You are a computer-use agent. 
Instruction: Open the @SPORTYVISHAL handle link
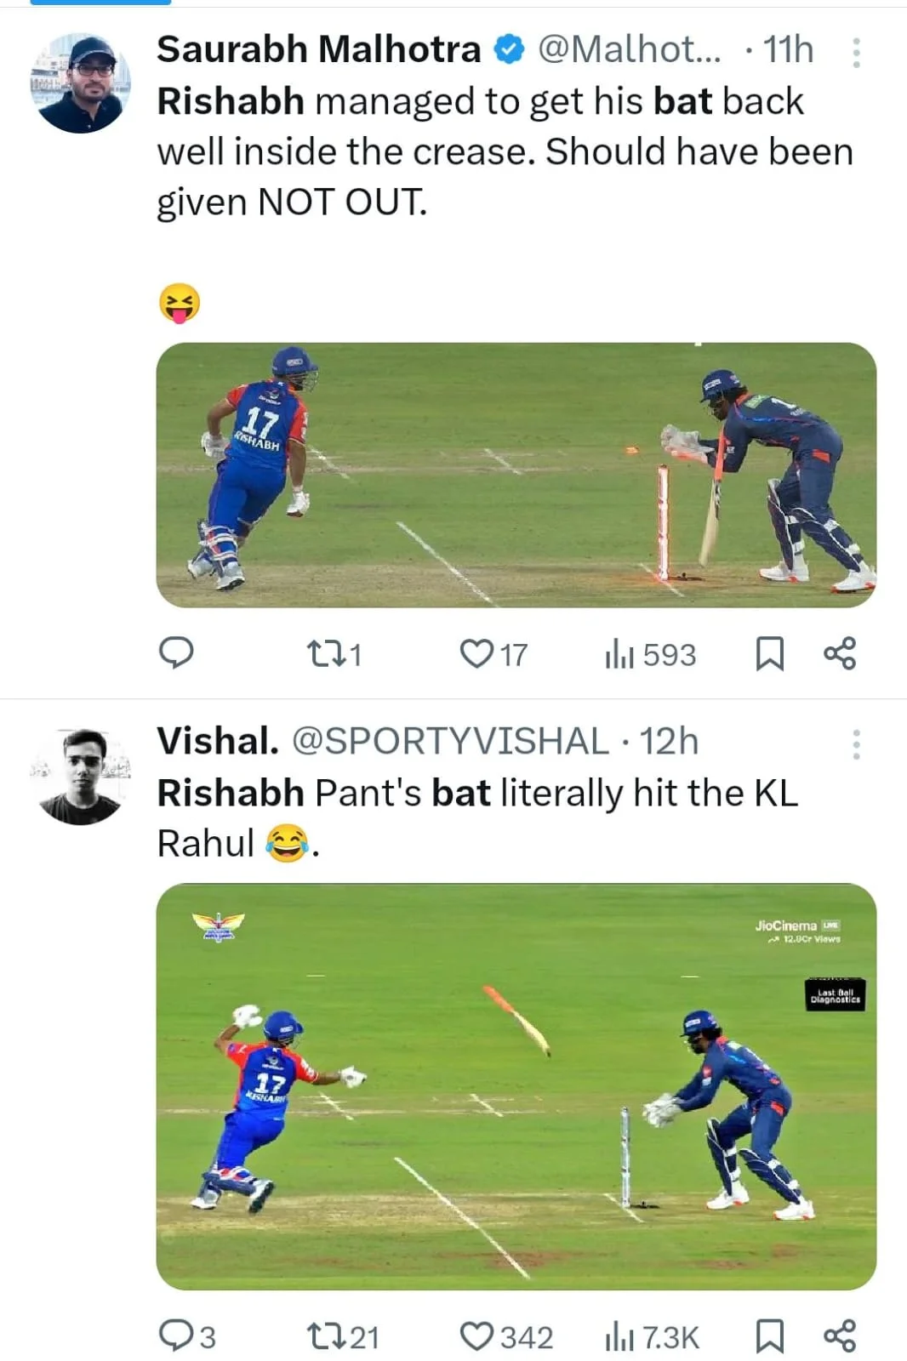click(450, 741)
